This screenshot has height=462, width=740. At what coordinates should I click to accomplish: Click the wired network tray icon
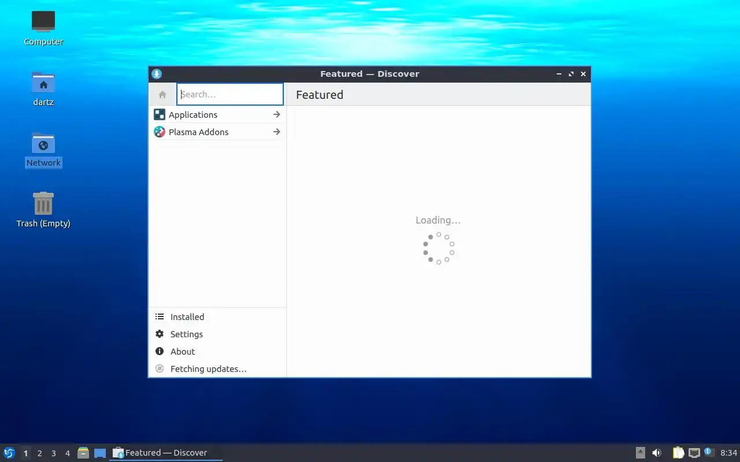(694, 453)
